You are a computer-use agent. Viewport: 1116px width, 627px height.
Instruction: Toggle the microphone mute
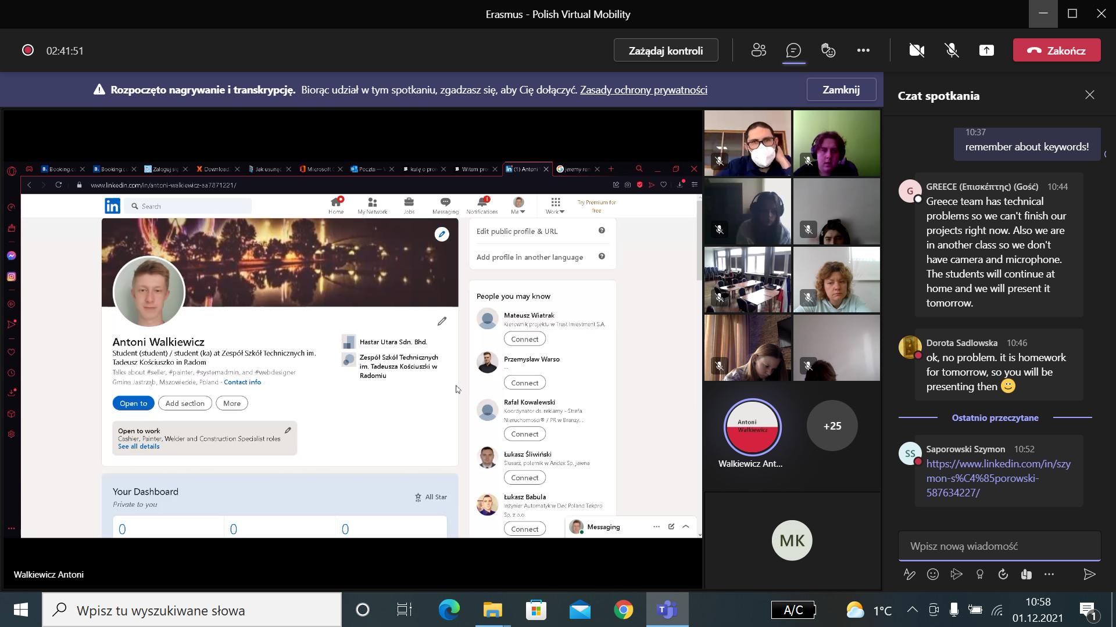(x=952, y=51)
